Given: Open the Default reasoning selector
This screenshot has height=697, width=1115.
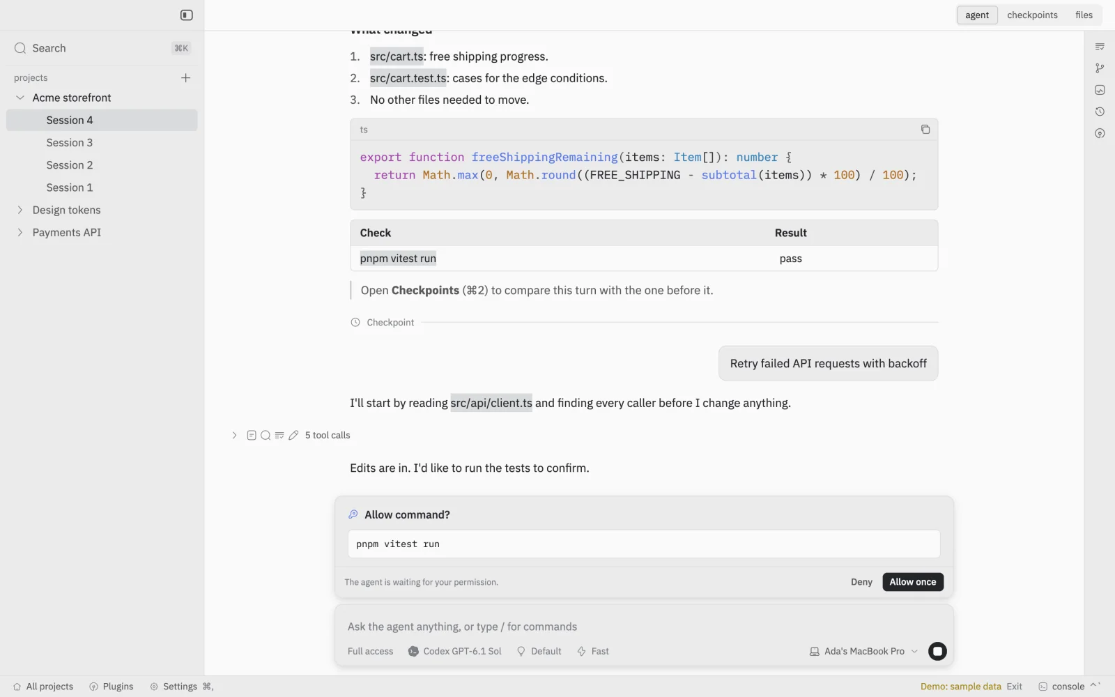Looking at the screenshot, I should pyautogui.click(x=539, y=651).
